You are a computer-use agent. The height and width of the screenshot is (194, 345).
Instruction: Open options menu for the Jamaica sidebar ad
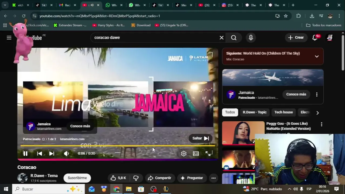pos(317,94)
